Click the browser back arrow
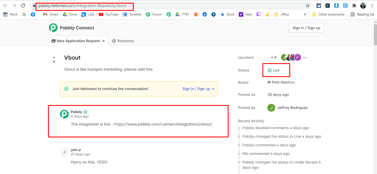 pos(5,6)
